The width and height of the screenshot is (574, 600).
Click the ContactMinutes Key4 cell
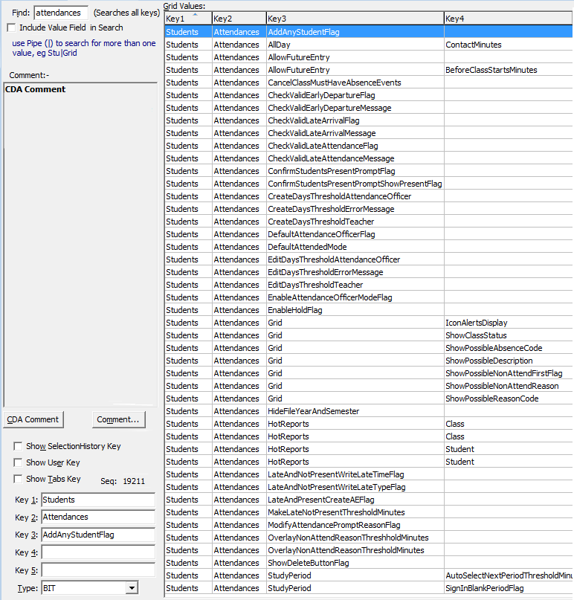click(509, 45)
